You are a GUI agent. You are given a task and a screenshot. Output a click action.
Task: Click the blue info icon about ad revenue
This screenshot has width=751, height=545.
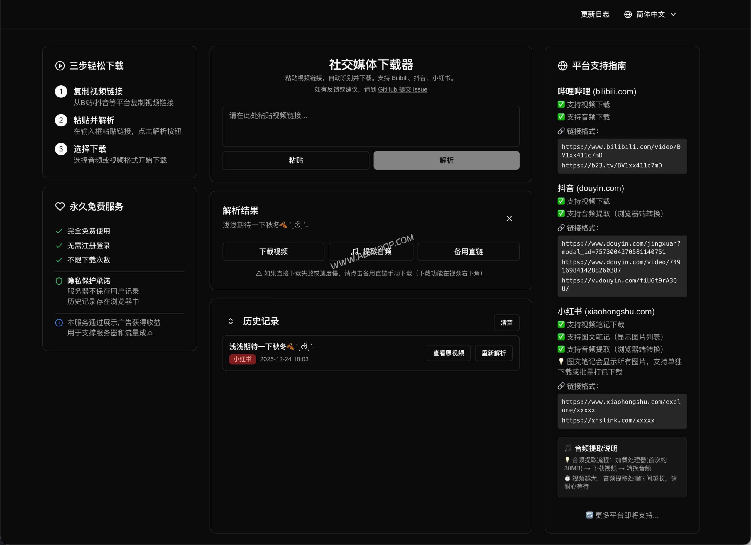tap(59, 322)
